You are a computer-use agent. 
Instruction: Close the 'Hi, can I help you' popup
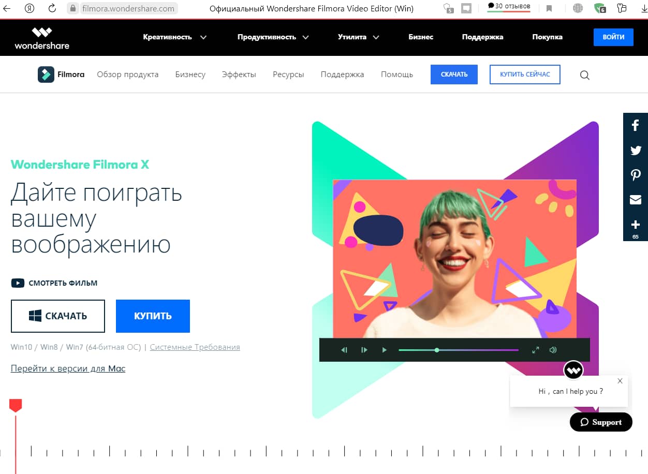(x=620, y=381)
